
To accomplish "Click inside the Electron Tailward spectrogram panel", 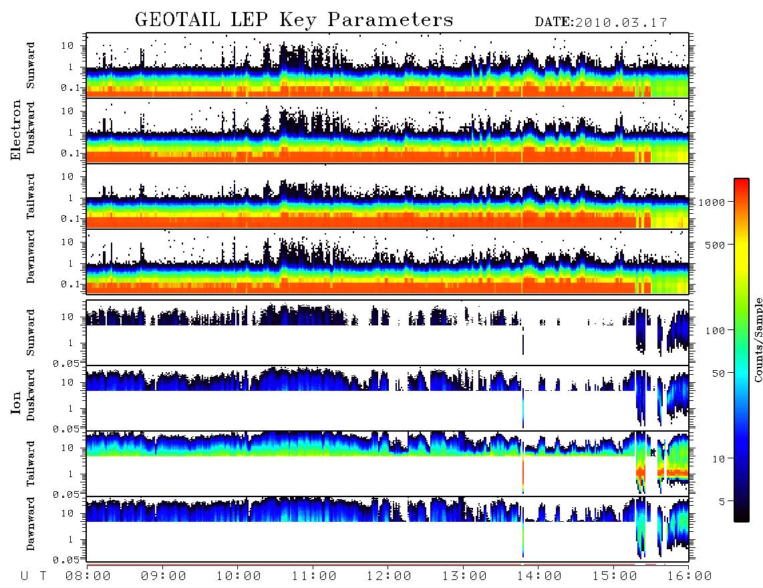I will point(388,196).
